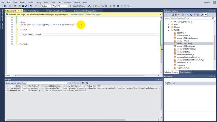Click the Alphabetical sort icon in Properties panel
217x122 pixels.
click(x=169, y=83)
